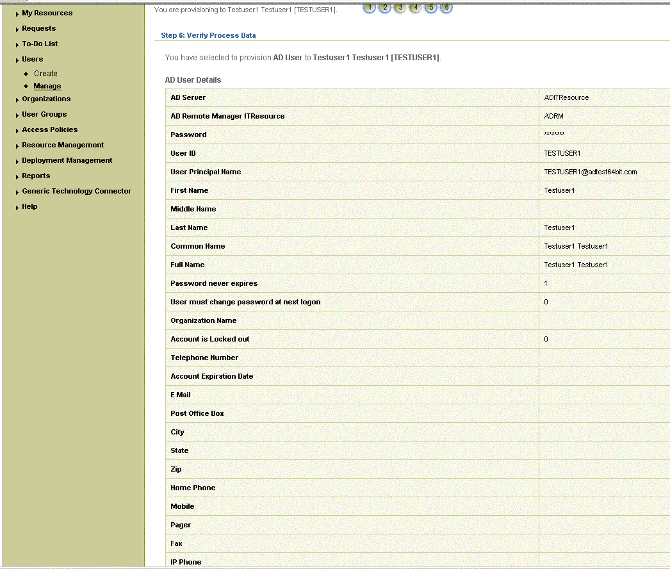Open Generic Technology Connector menu
Image resolution: width=670 pixels, height=569 pixels.
click(76, 191)
